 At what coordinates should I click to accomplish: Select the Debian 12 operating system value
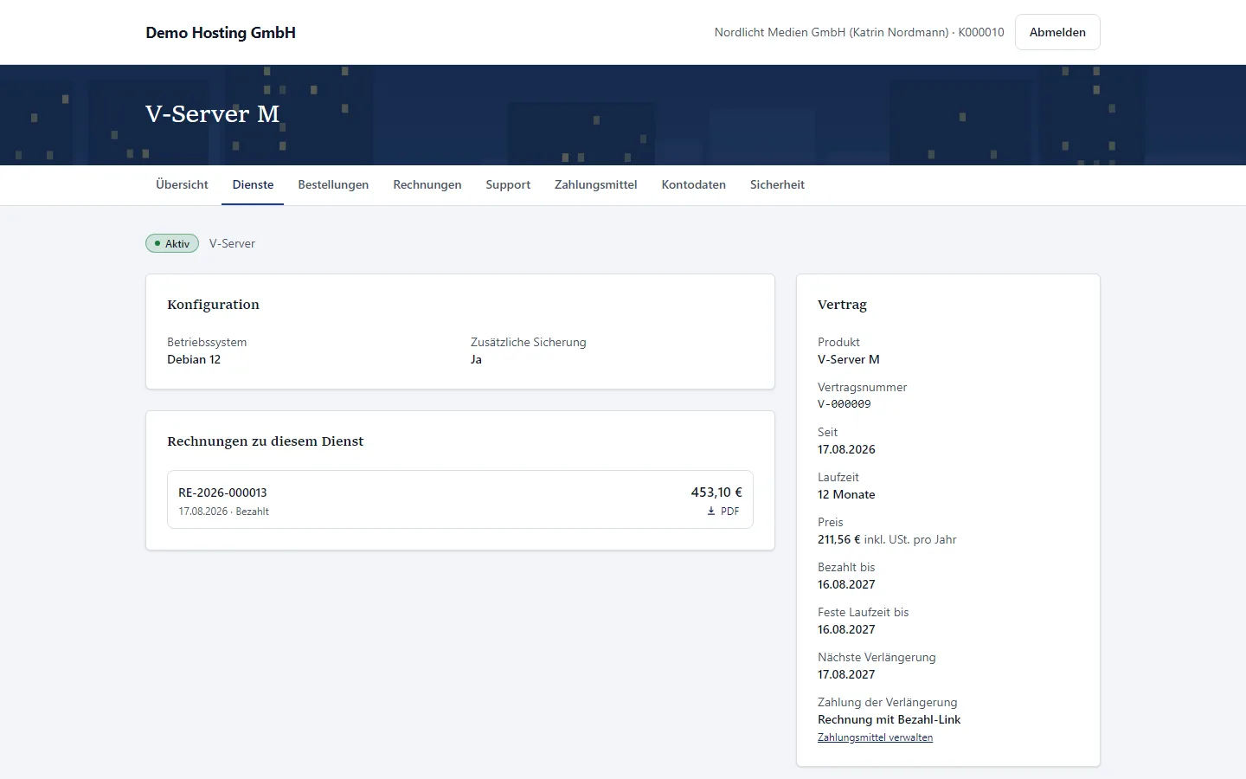(x=194, y=359)
